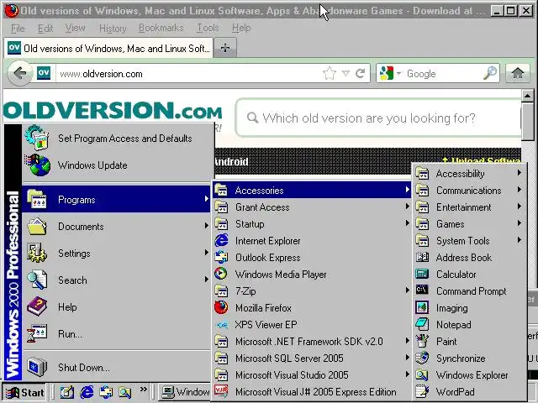Screen dimensions: 538x403
Task: Expand the Accessibility submenu
Action: (469, 174)
